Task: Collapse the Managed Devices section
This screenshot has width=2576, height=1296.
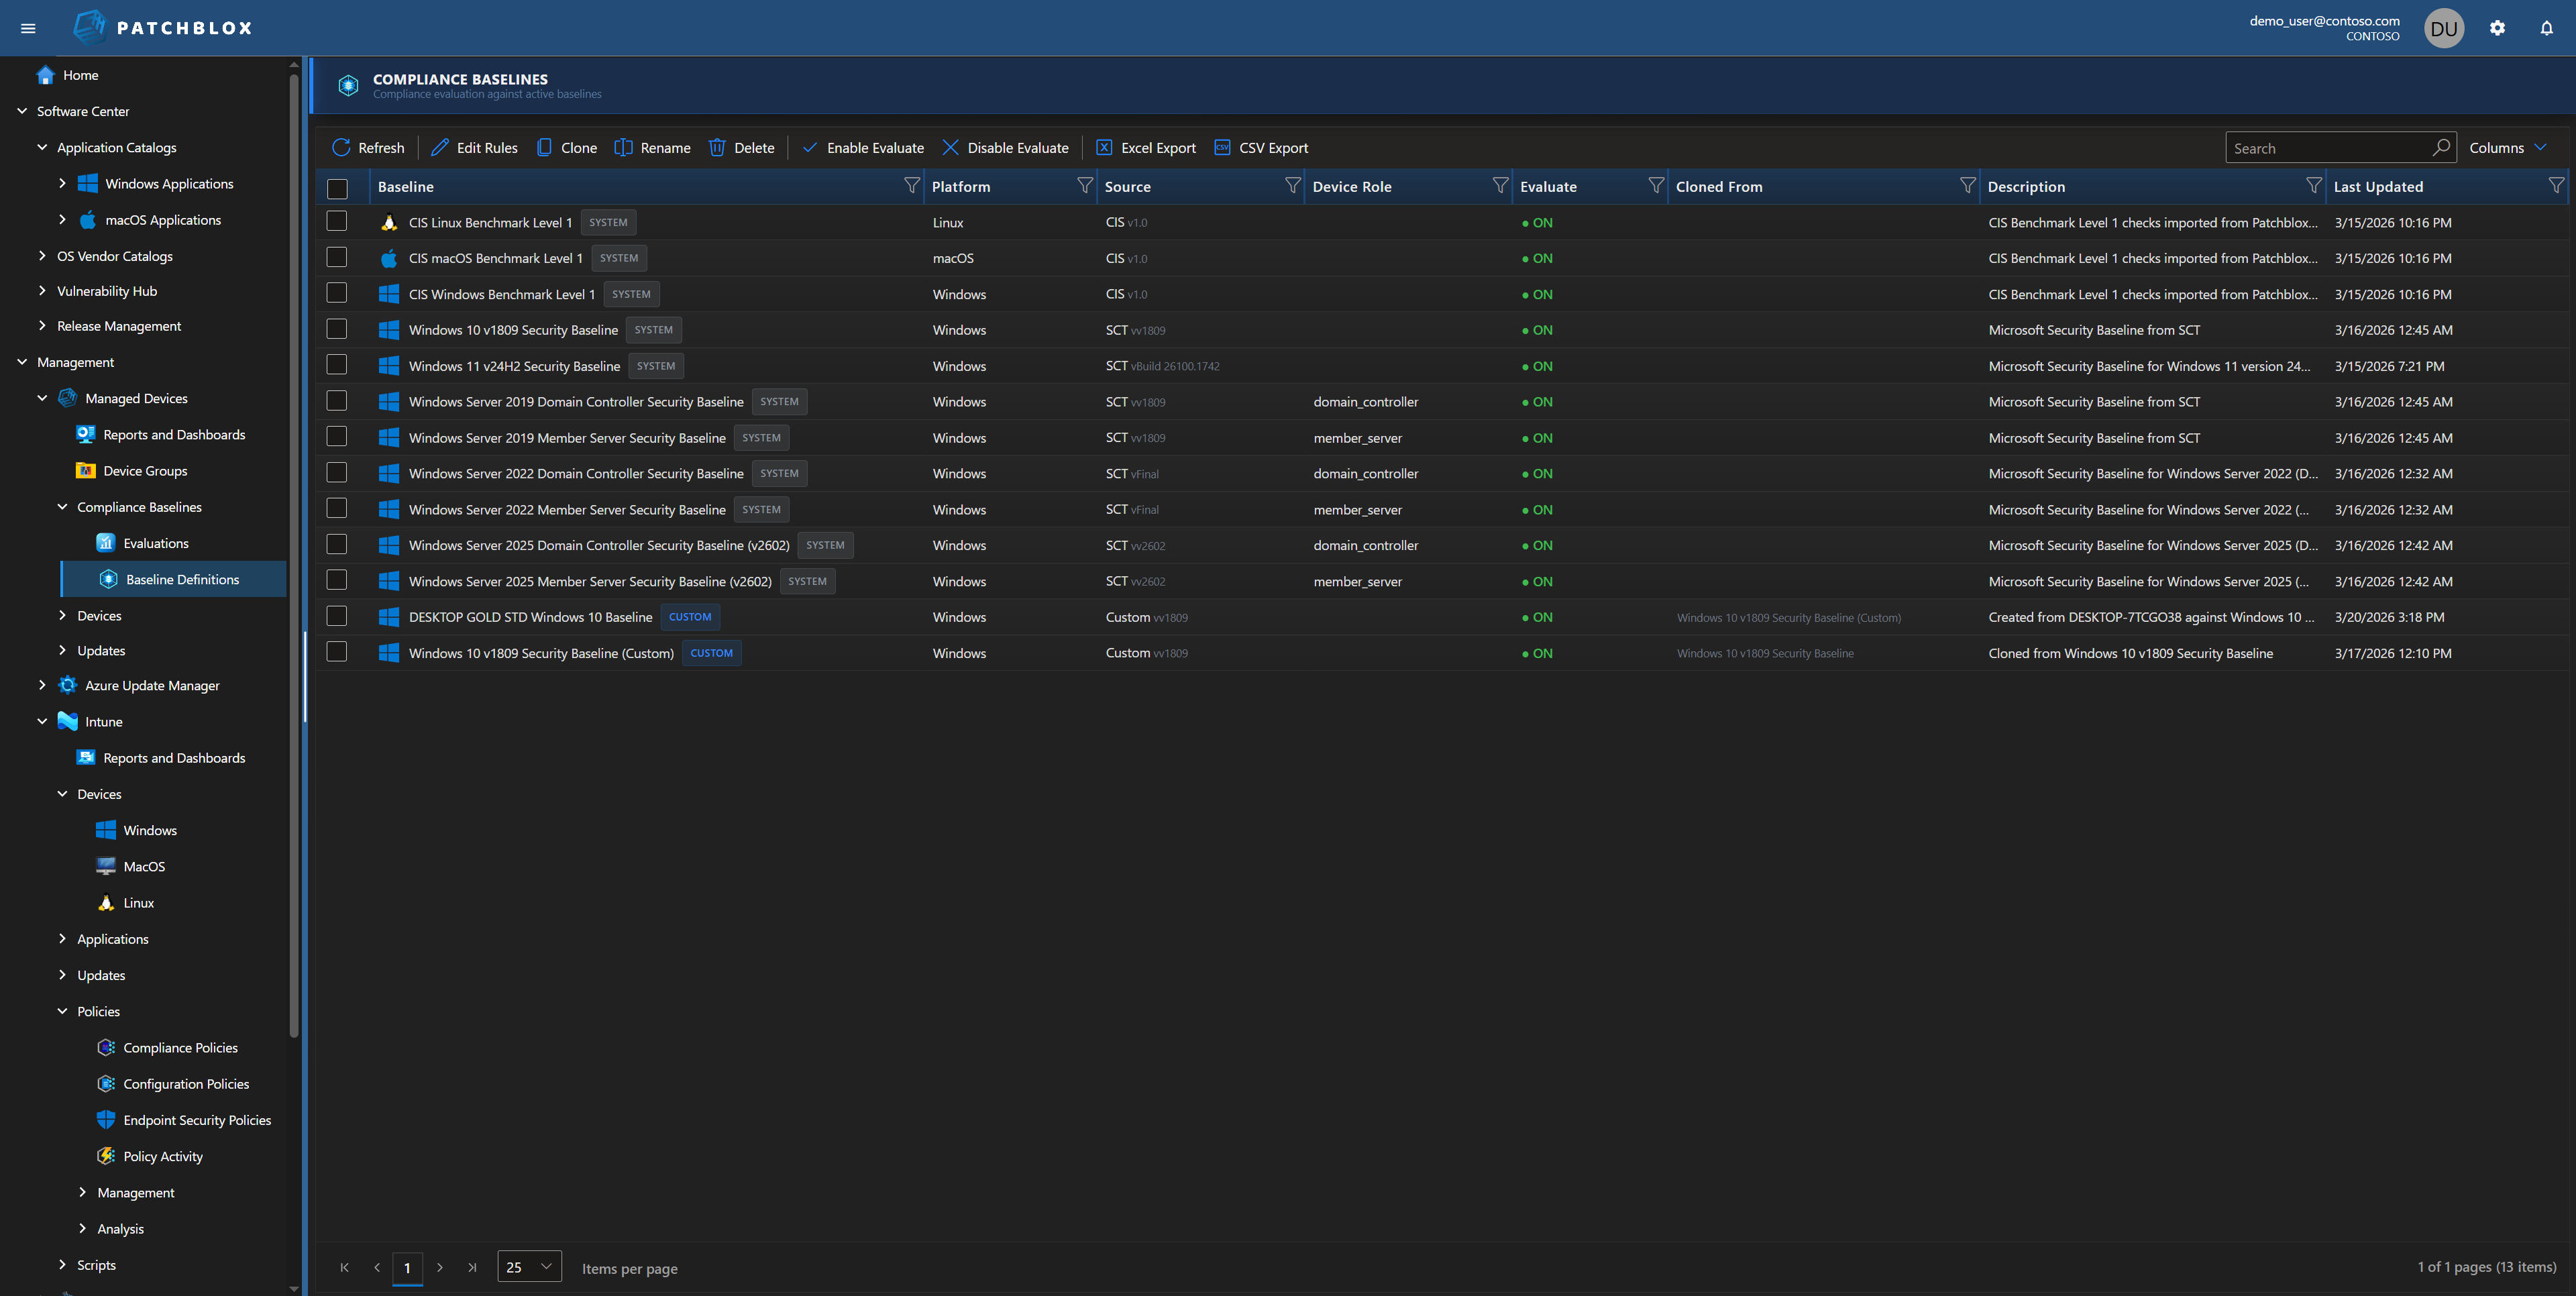Action: click(43, 397)
